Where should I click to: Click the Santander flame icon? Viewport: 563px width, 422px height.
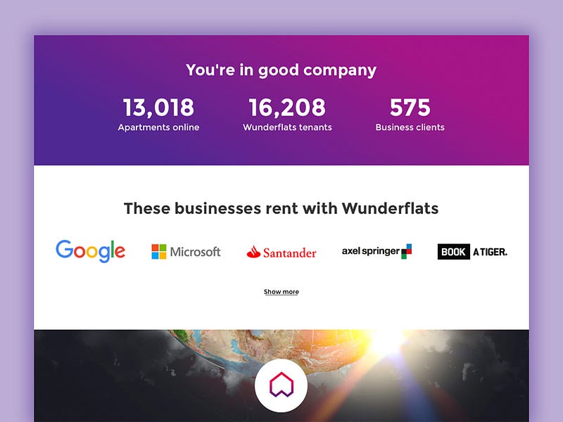tap(253, 252)
